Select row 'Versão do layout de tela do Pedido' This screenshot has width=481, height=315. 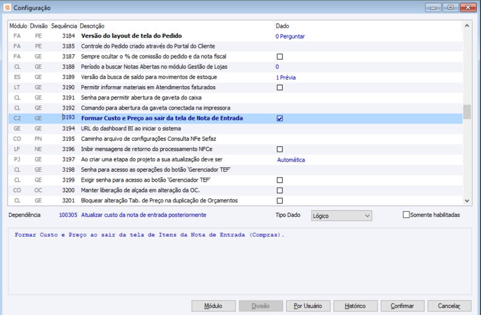235,36
